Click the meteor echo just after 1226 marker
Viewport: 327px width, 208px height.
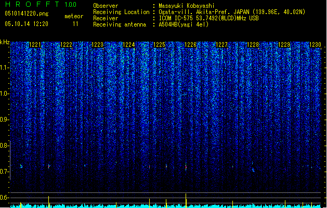pyautogui.click(x=186, y=167)
